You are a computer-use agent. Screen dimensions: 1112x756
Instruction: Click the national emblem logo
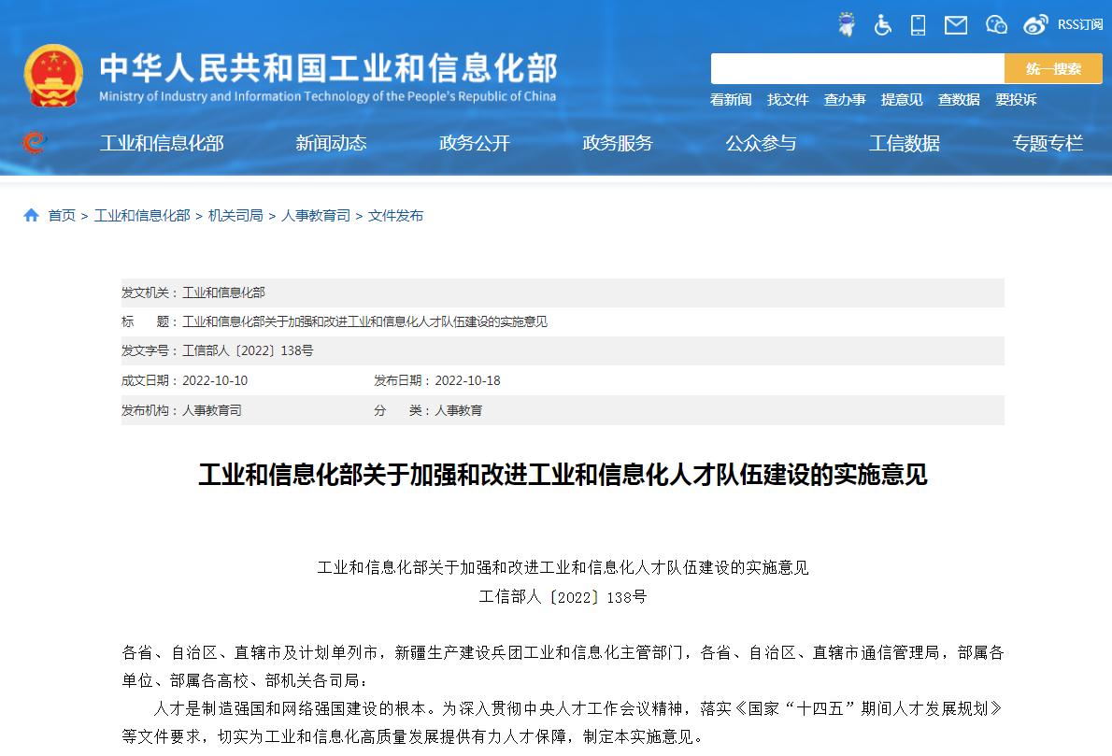(53, 76)
